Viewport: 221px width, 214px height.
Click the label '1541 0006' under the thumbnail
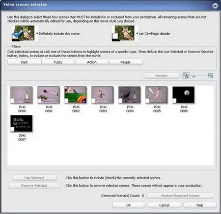tap(184, 109)
